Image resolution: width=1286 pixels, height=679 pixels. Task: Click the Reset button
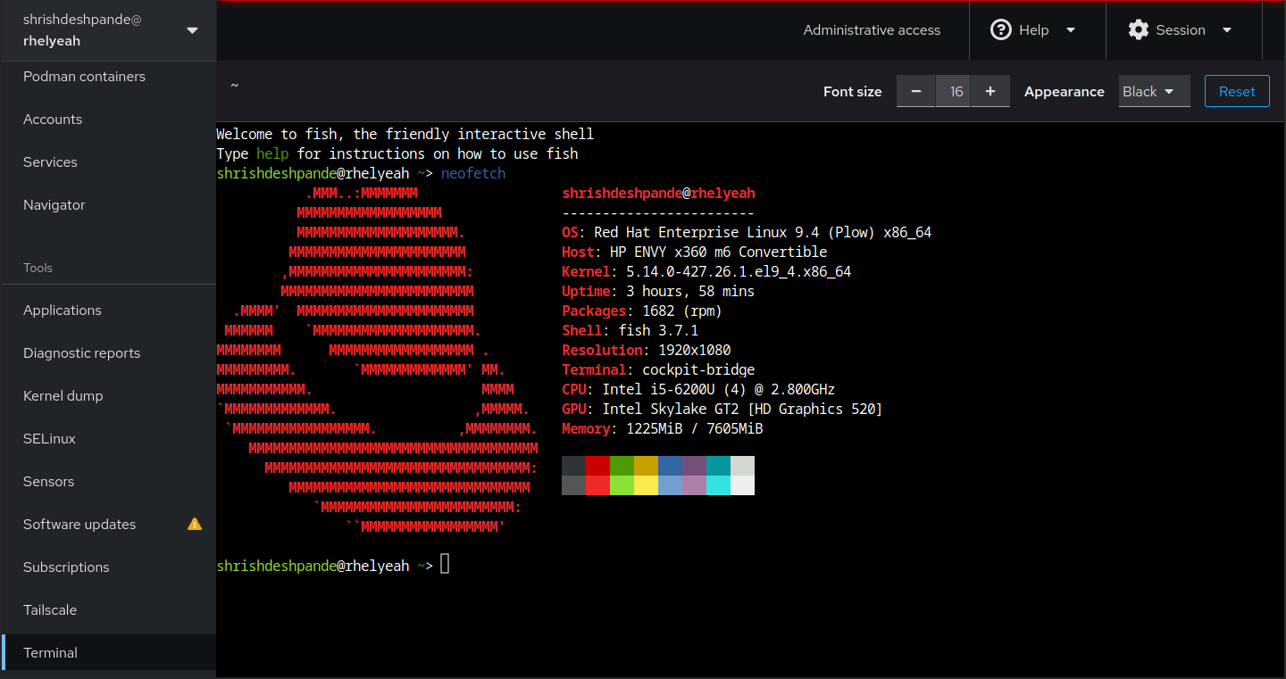(x=1237, y=91)
